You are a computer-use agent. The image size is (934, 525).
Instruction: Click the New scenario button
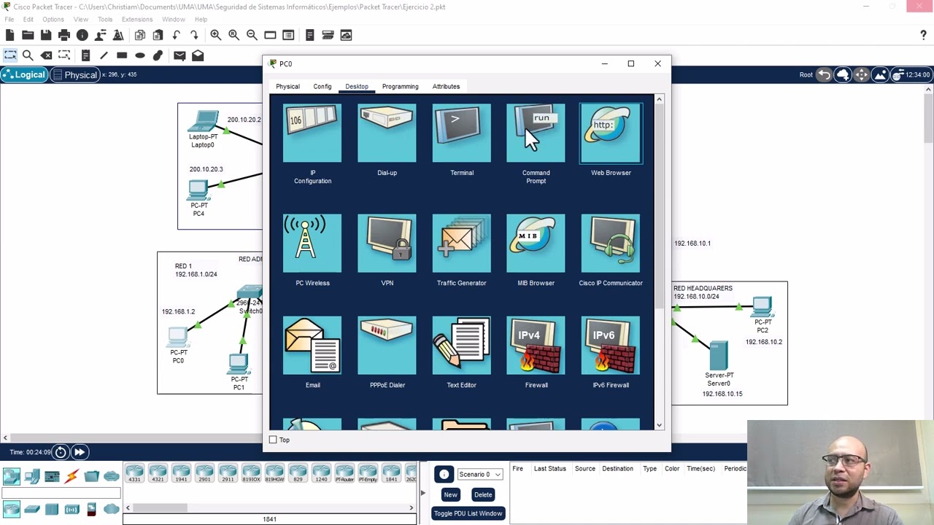pos(450,494)
